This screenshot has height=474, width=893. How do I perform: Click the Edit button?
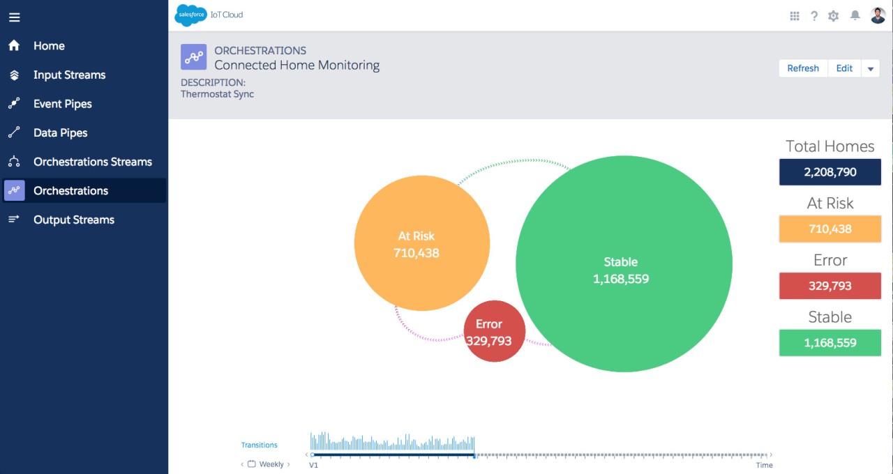tap(844, 68)
